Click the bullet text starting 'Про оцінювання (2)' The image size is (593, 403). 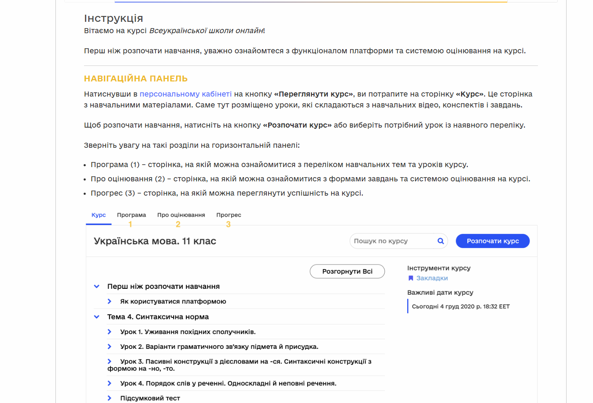(311, 179)
